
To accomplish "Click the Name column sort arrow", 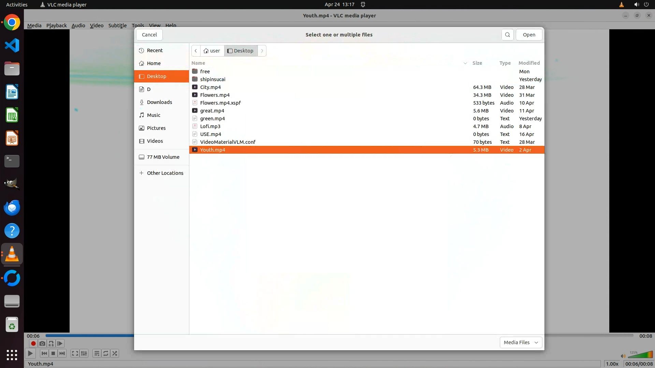I will 465,63.
